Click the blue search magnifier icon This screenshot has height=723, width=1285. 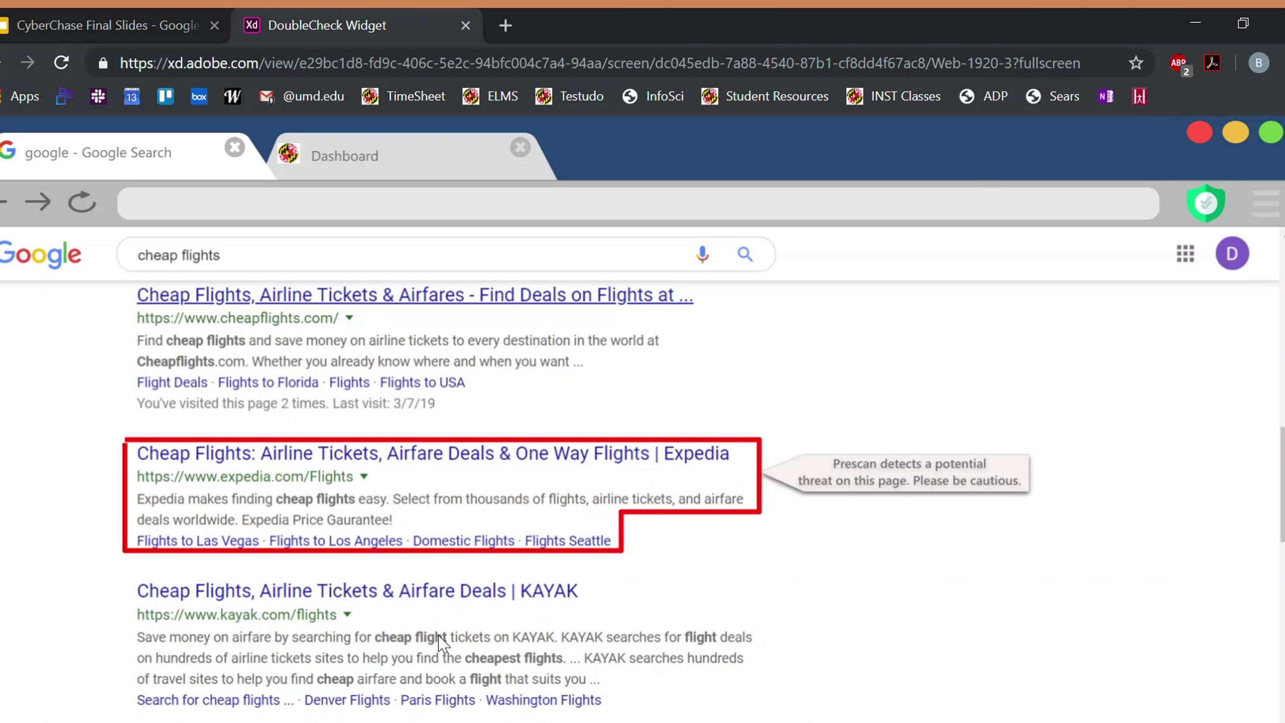(x=745, y=254)
